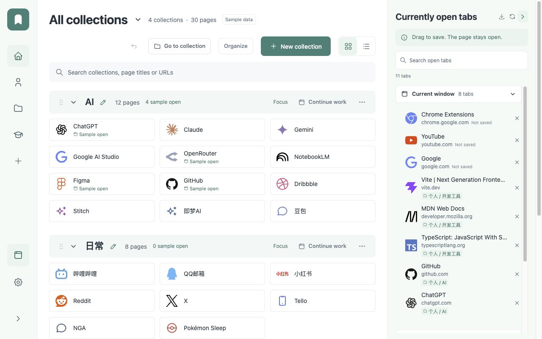Close the MDN Web Docs tab
This screenshot has height=339, width=542.
(517, 217)
